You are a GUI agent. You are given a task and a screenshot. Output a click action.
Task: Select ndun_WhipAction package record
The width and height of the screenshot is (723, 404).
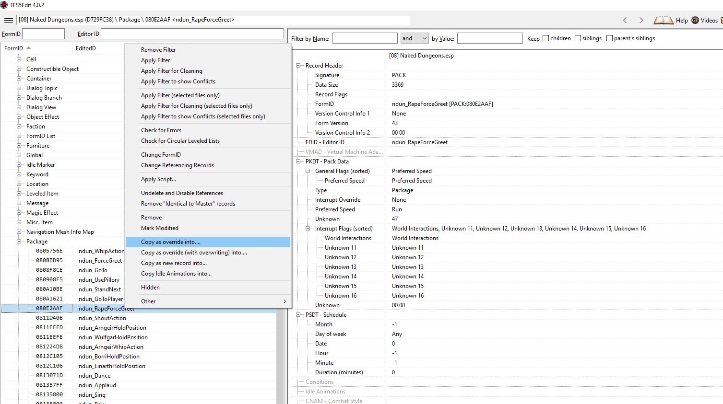101,251
